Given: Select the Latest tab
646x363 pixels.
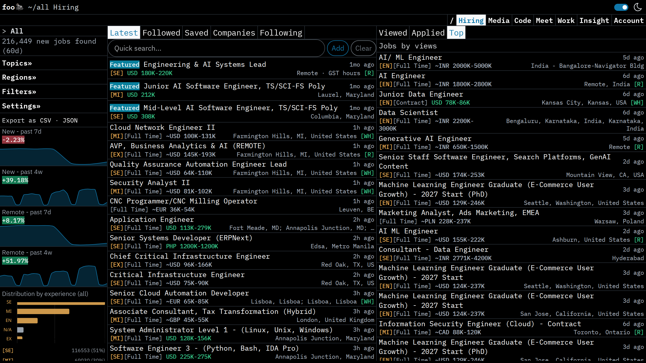Looking at the screenshot, I should coord(124,33).
